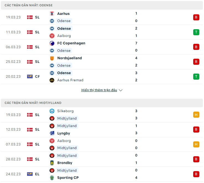Click the Aarhus Fremad black badge
Screen dimensions: 204x183
pos(52,80)
